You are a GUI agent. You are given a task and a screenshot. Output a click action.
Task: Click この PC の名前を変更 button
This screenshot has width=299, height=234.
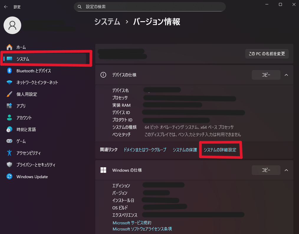267,54
